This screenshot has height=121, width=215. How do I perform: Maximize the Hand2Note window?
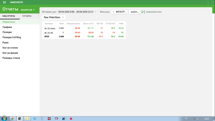point(208,2)
